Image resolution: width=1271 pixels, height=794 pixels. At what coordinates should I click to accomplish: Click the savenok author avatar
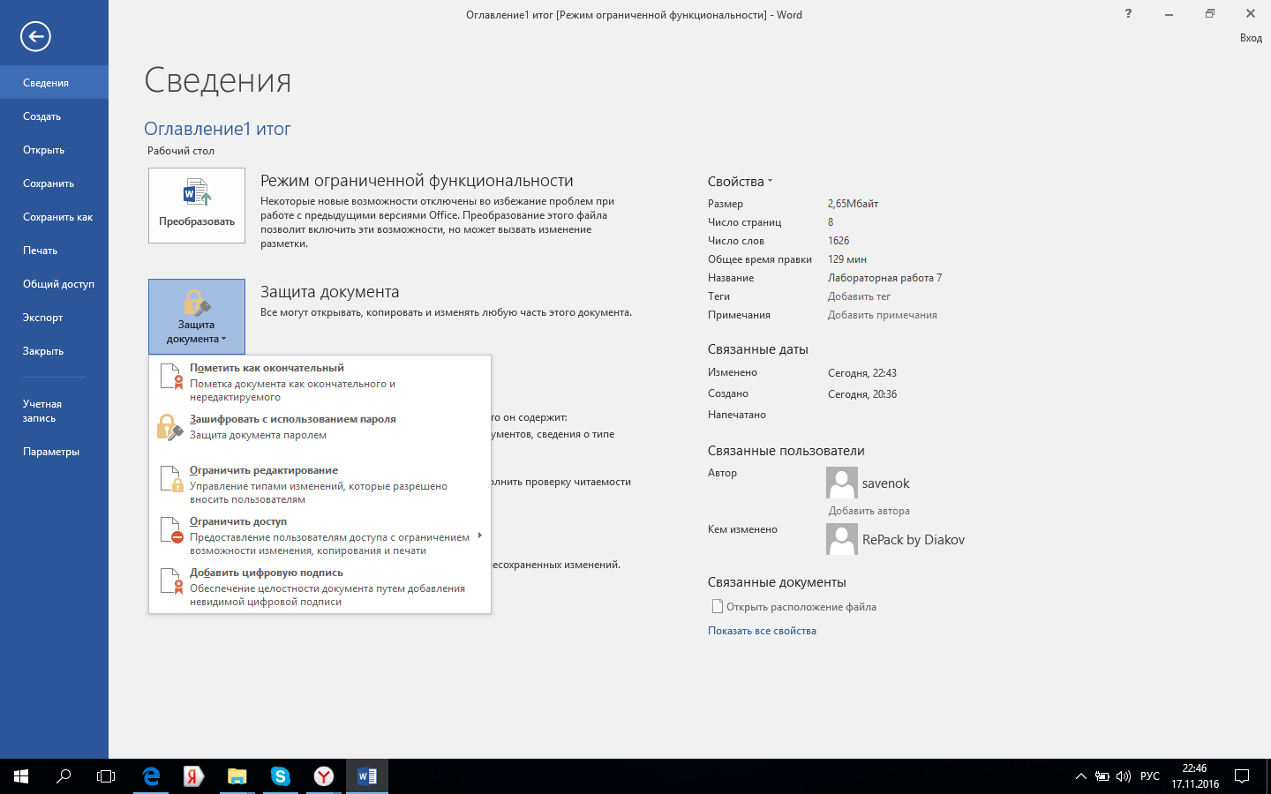click(x=842, y=483)
